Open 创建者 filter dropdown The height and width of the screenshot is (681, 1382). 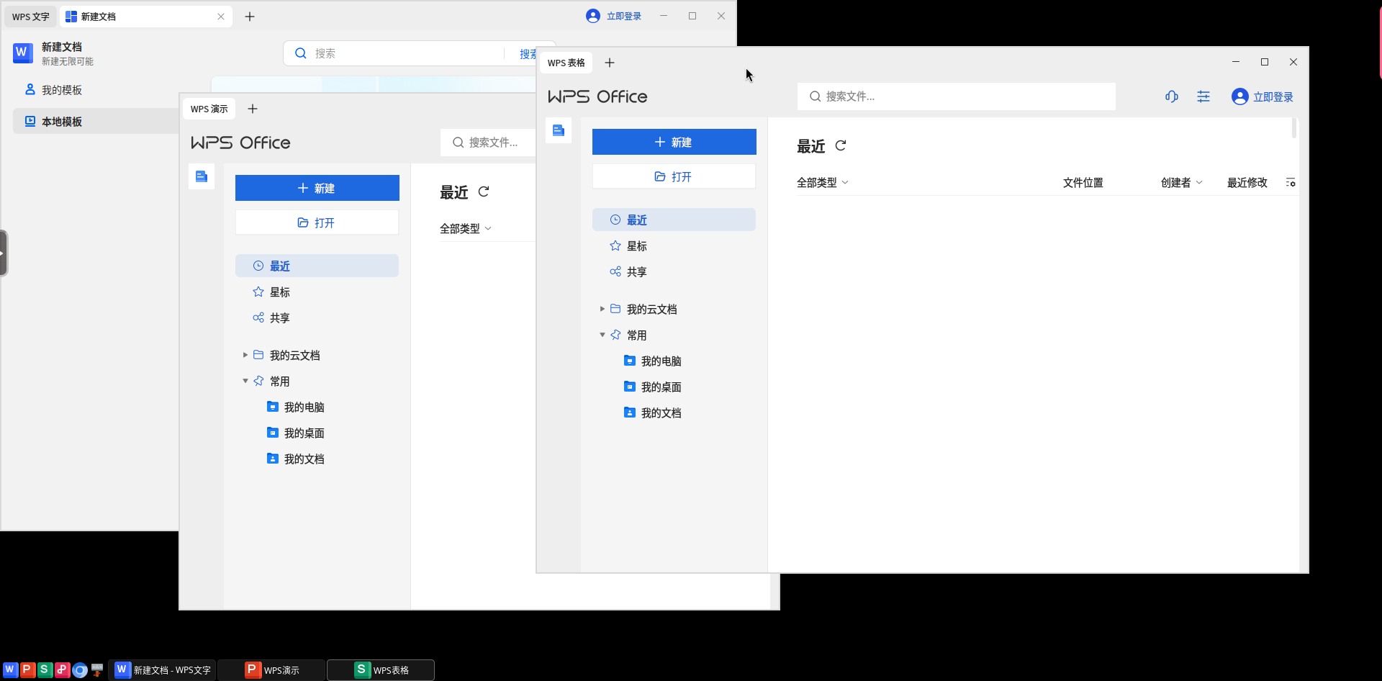(x=1182, y=182)
